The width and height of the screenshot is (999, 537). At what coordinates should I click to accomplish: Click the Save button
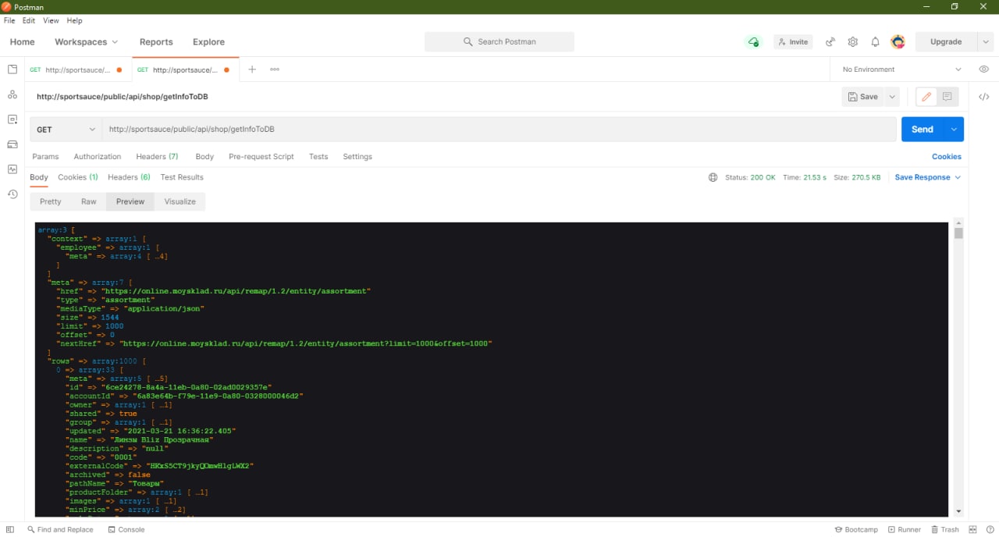tap(863, 97)
